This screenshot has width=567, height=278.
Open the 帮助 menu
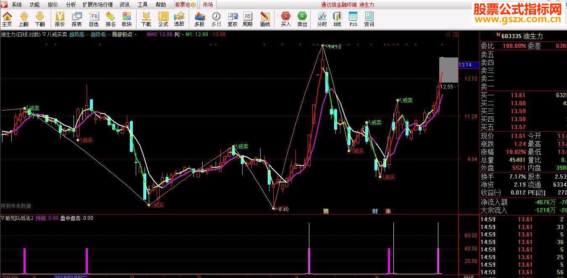[x=161, y=5]
